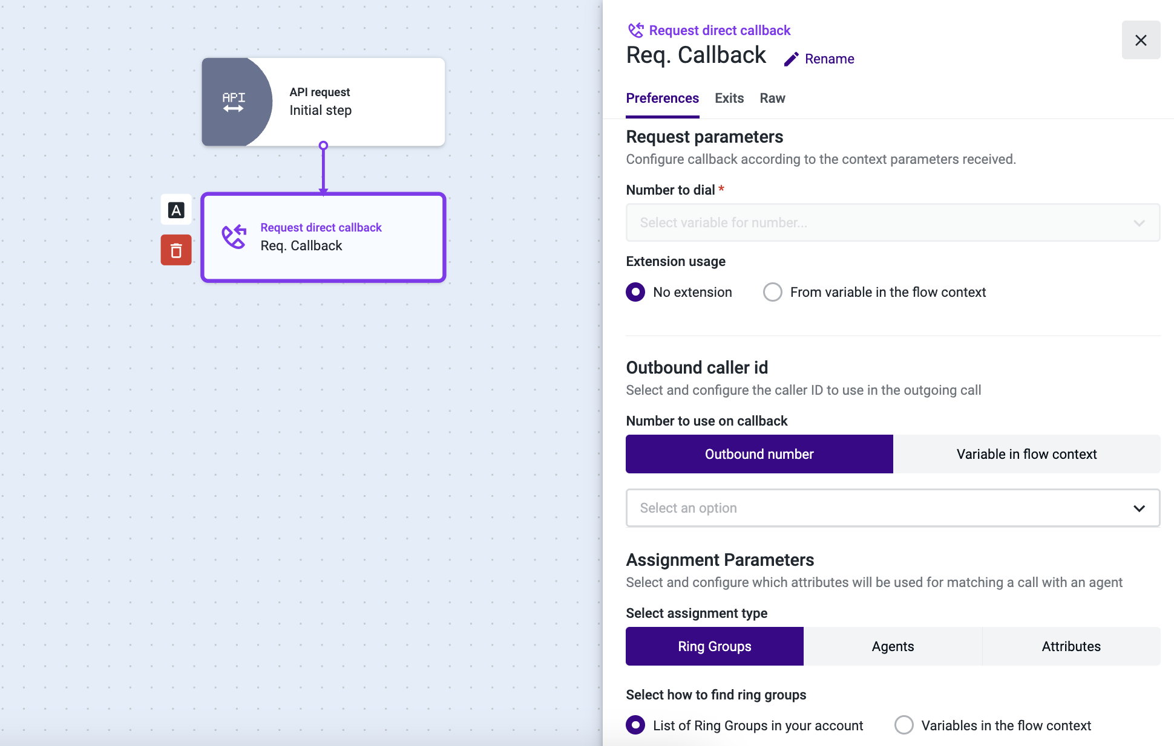This screenshot has width=1174, height=746.
Task: Click the API icon on Initial step node
Action: (x=234, y=102)
